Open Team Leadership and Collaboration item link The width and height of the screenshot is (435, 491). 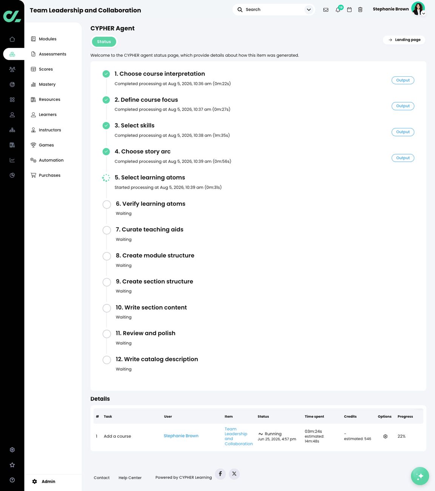238,436
